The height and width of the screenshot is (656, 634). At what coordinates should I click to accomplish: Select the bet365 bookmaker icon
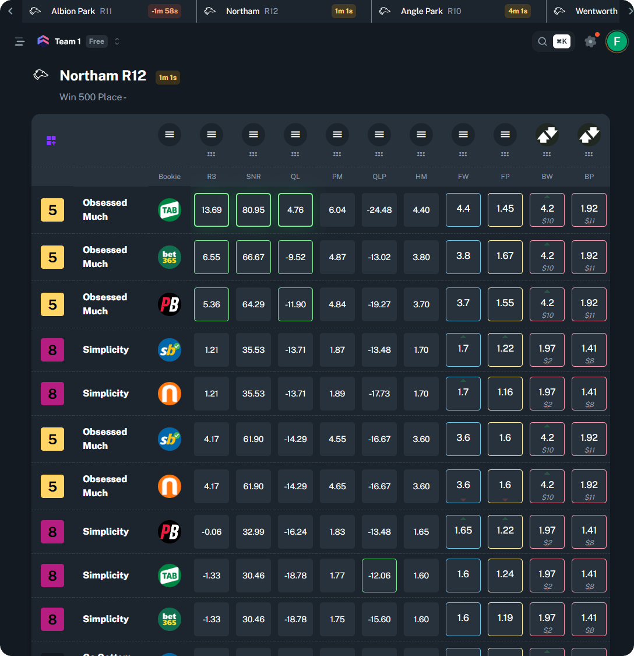pyautogui.click(x=170, y=257)
